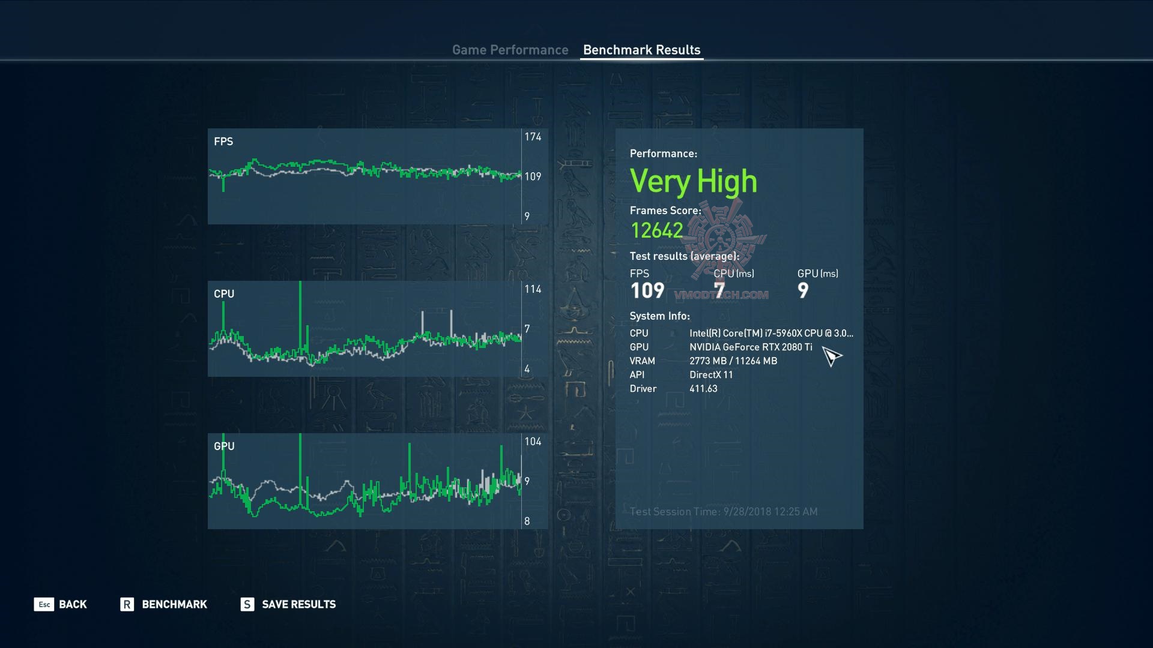Click the GPU ms average value 9

[x=803, y=291]
